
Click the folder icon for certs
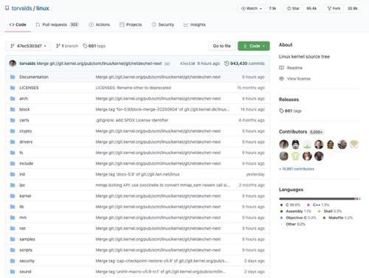pos(13,120)
